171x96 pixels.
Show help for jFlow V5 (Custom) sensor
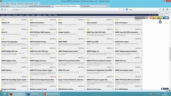point(142,23)
